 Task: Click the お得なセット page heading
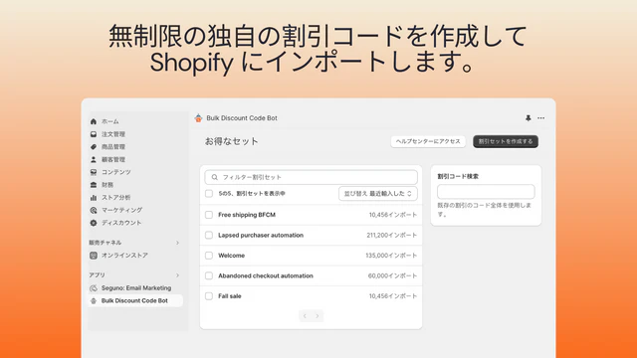(x=232, y=141)
